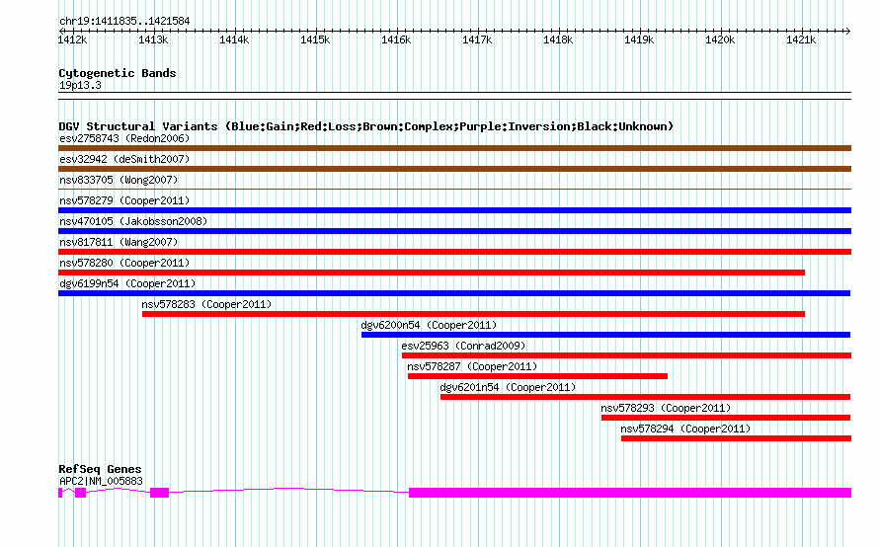
Task: Click the esv25963 (Conrad2009) label
Action: point(463,346)
